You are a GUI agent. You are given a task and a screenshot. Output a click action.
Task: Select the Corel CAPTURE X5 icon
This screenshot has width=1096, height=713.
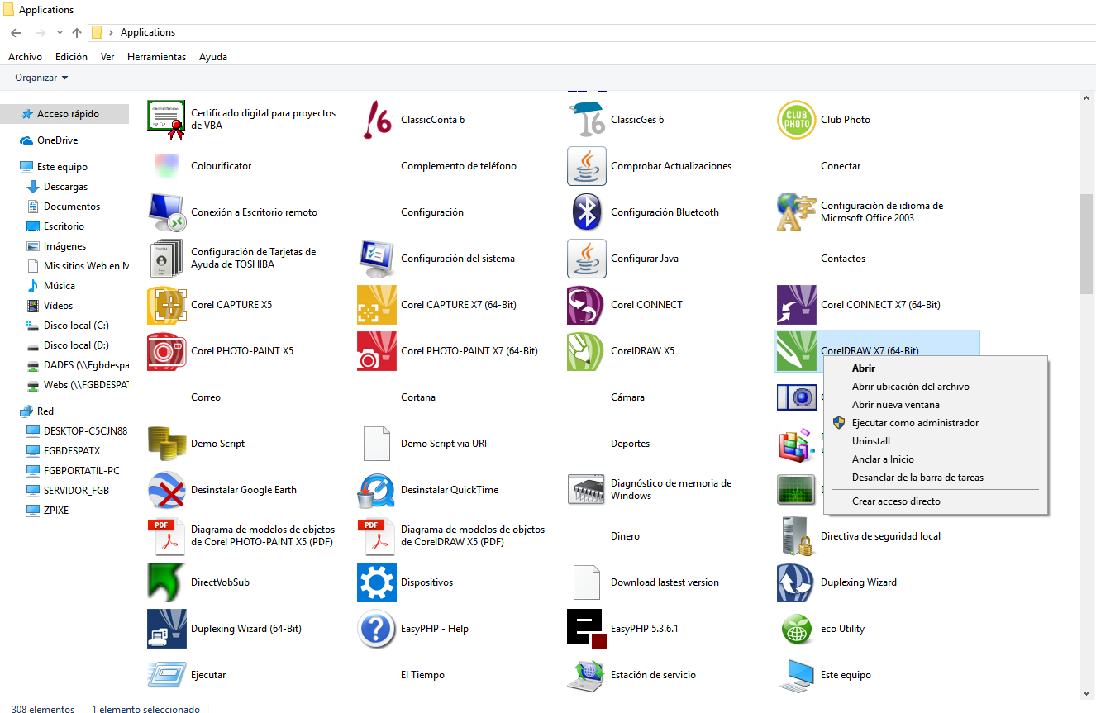click(167, 305)
